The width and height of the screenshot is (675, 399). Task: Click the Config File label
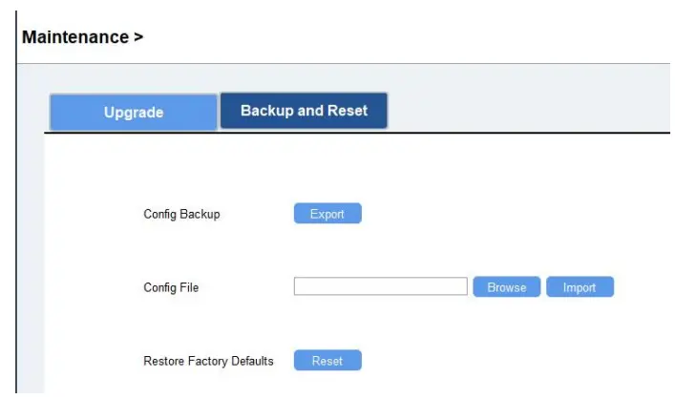coord(171,287)
